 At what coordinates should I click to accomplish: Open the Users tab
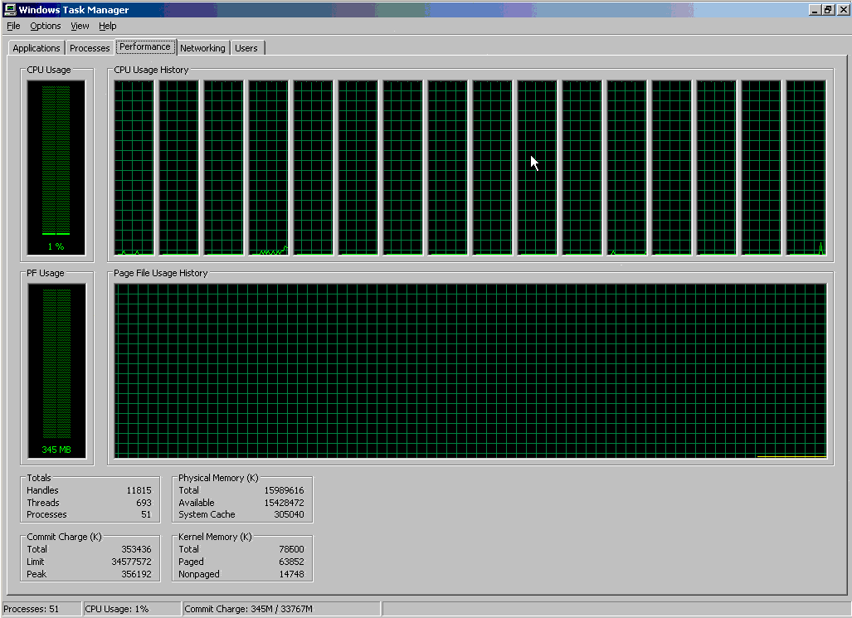pyautogui.click(x=246, y=48)
